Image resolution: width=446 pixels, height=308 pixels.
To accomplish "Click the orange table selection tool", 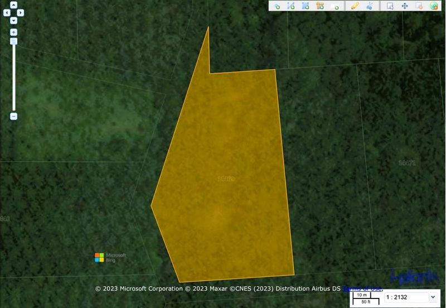I will (x=320, y=6).
